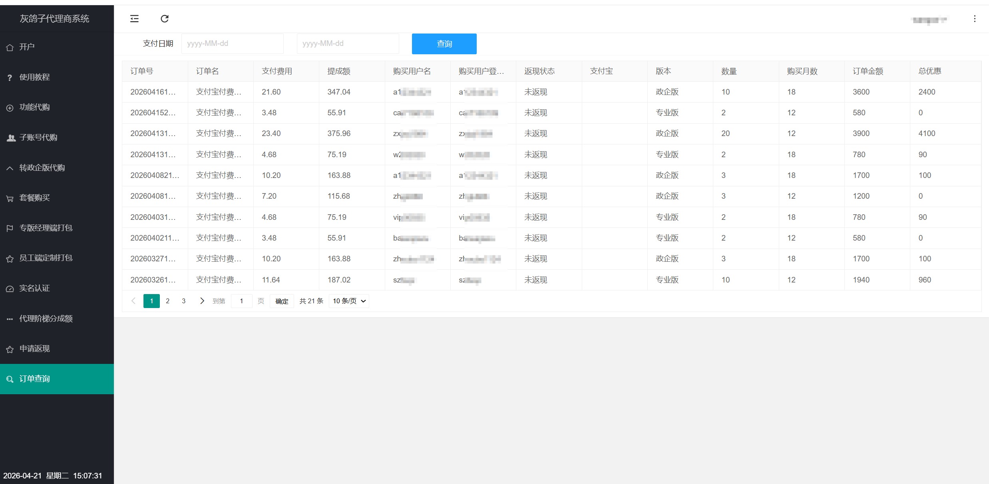
Task: Click the 确定 pagination confirm button
Action: click(x=282, y=301)
